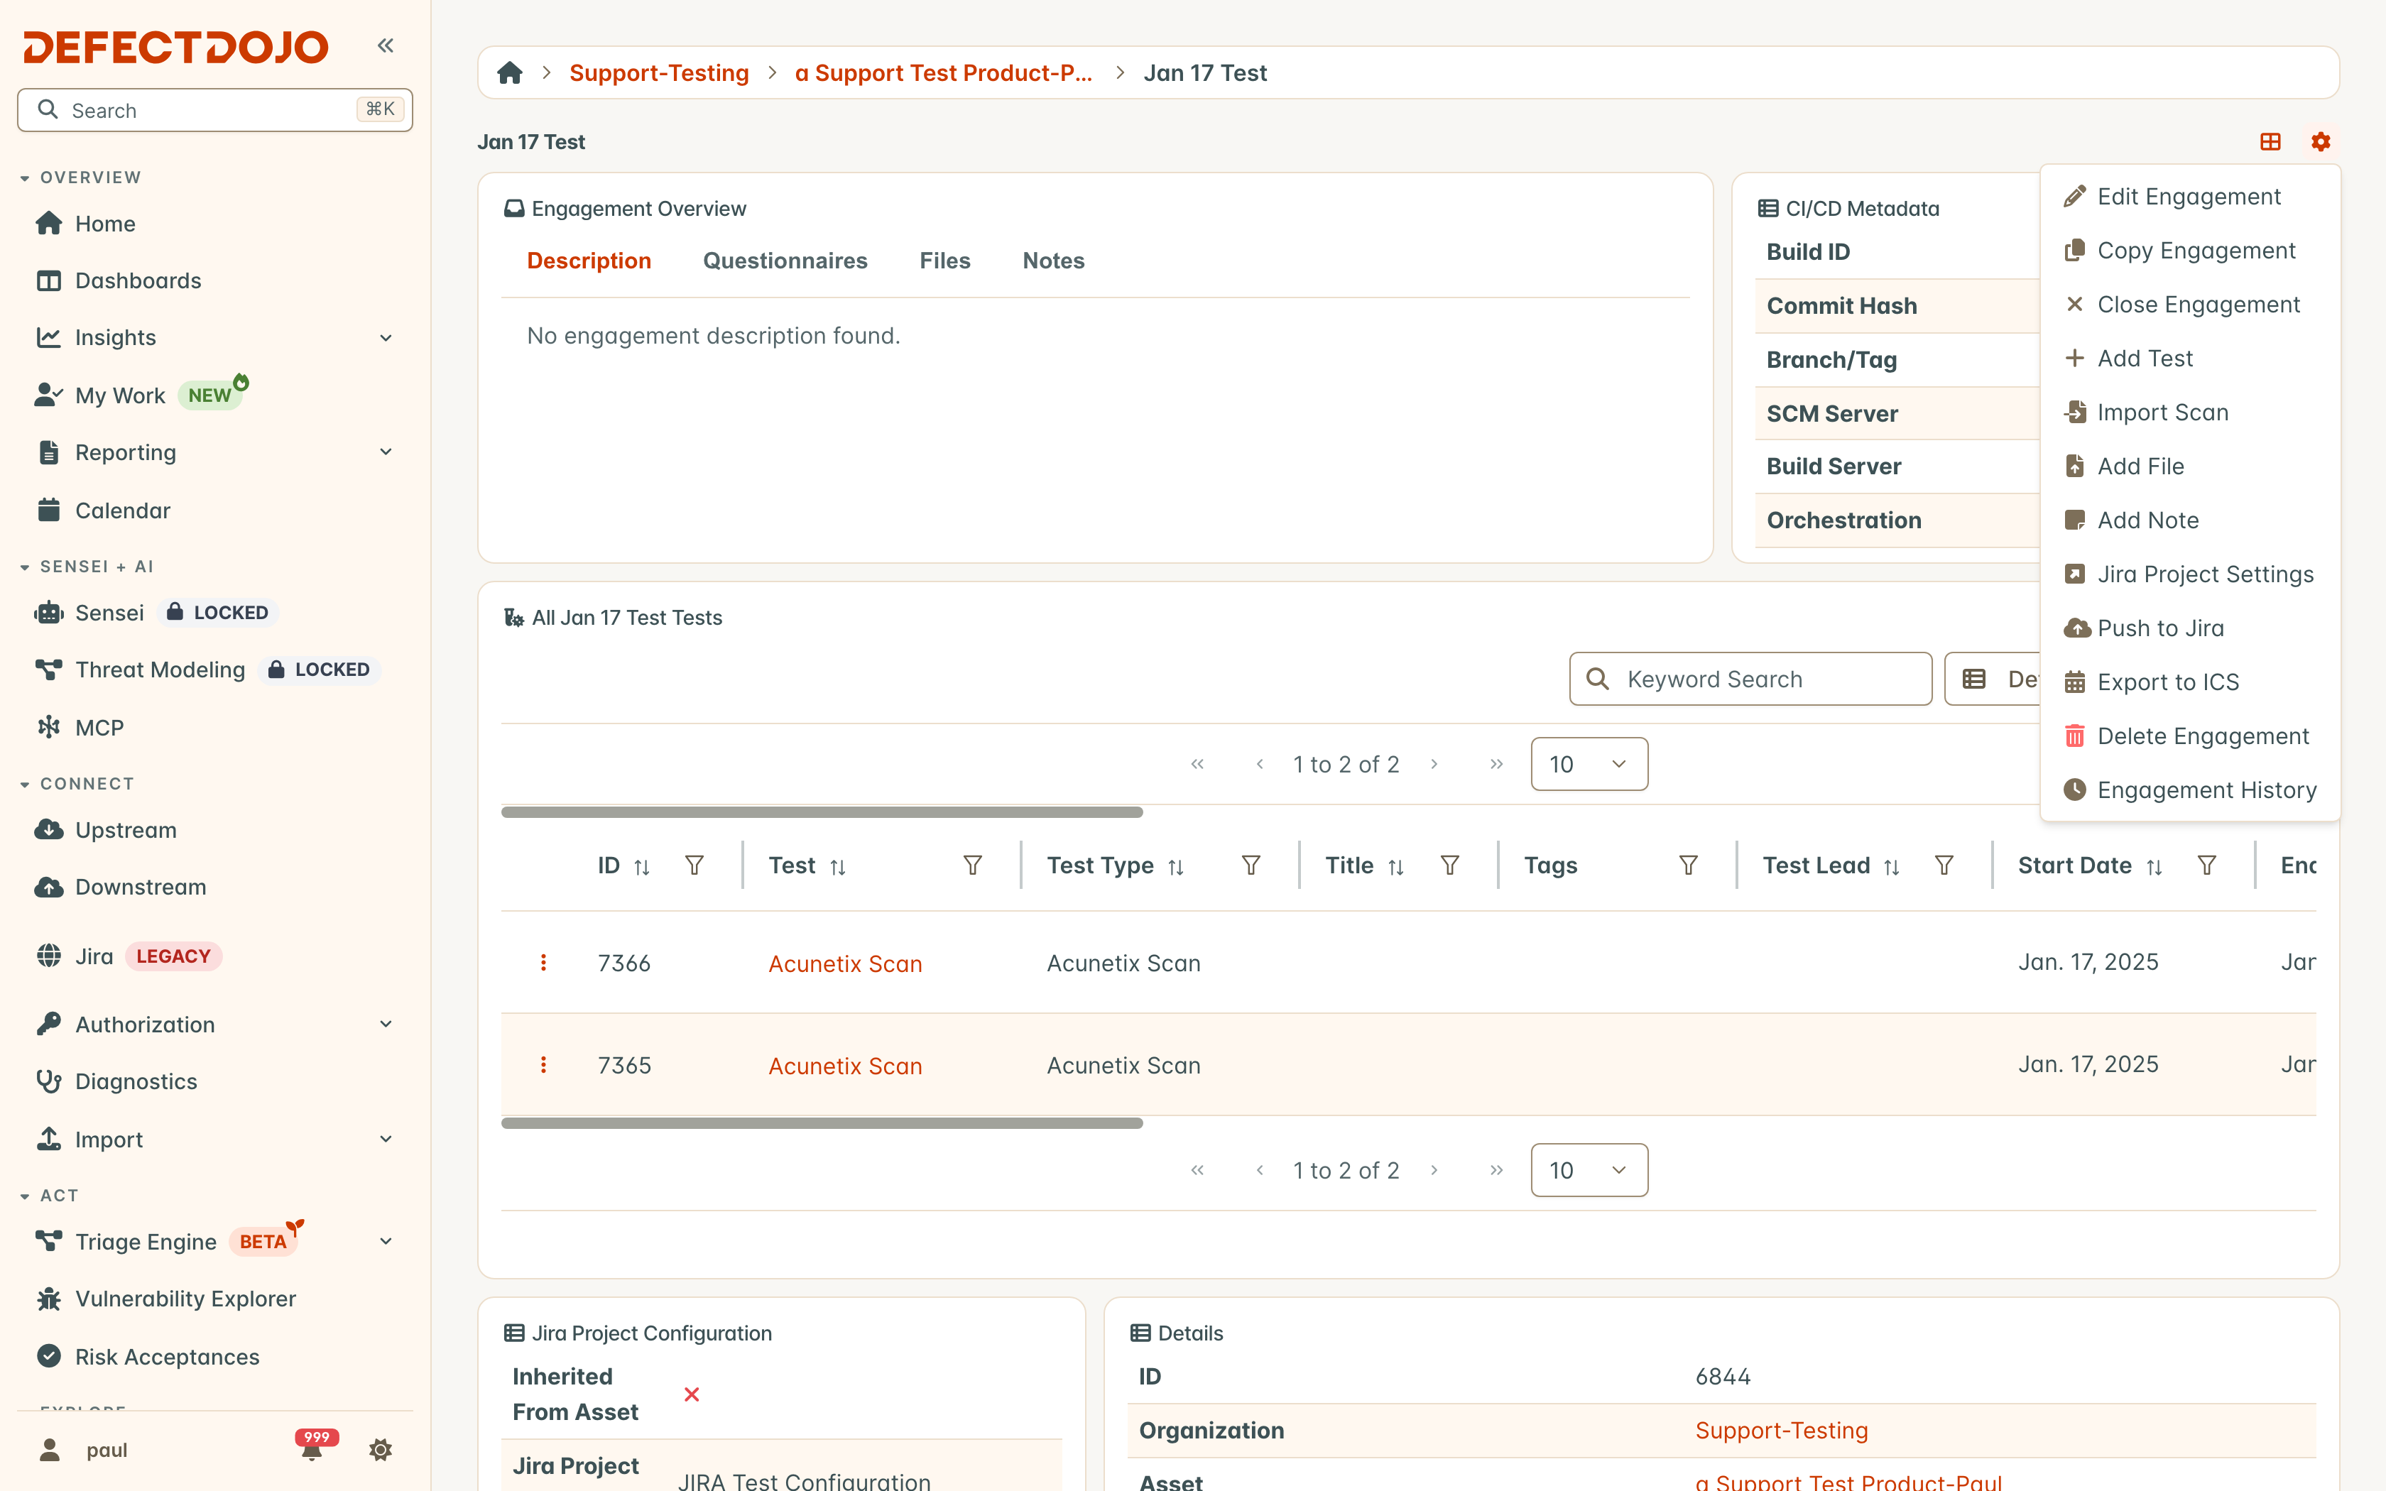The image size is (2386, 1491).
Task: Click the horizontal scrollbar below row 7365
Action: pos(822,1123)
